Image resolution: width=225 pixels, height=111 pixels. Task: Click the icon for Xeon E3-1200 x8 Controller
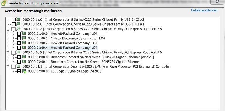18,66
